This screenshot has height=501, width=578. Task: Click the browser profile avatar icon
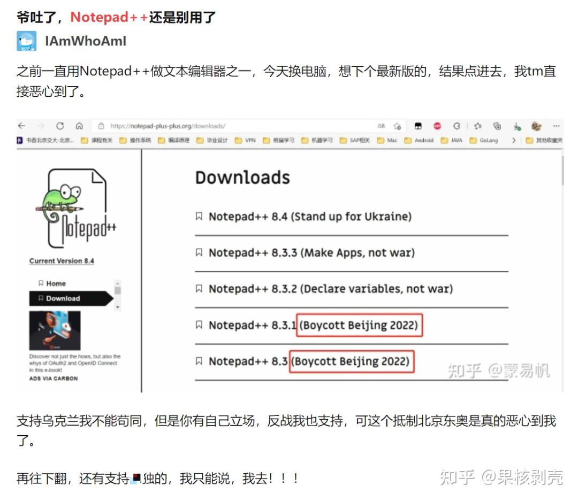pyautogui.click(x=535, y=126)
